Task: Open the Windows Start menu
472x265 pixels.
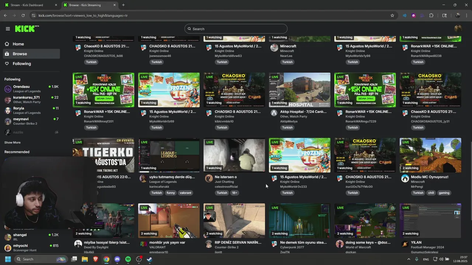Action: [8, 259]
